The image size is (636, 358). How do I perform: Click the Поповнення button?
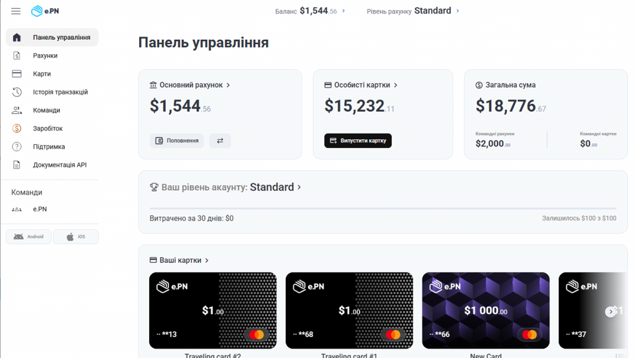(x=176, y=141)
